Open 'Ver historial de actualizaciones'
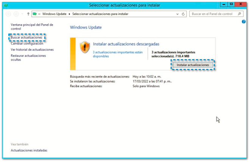The image size is (250, 162). click(x=32, y=50)
